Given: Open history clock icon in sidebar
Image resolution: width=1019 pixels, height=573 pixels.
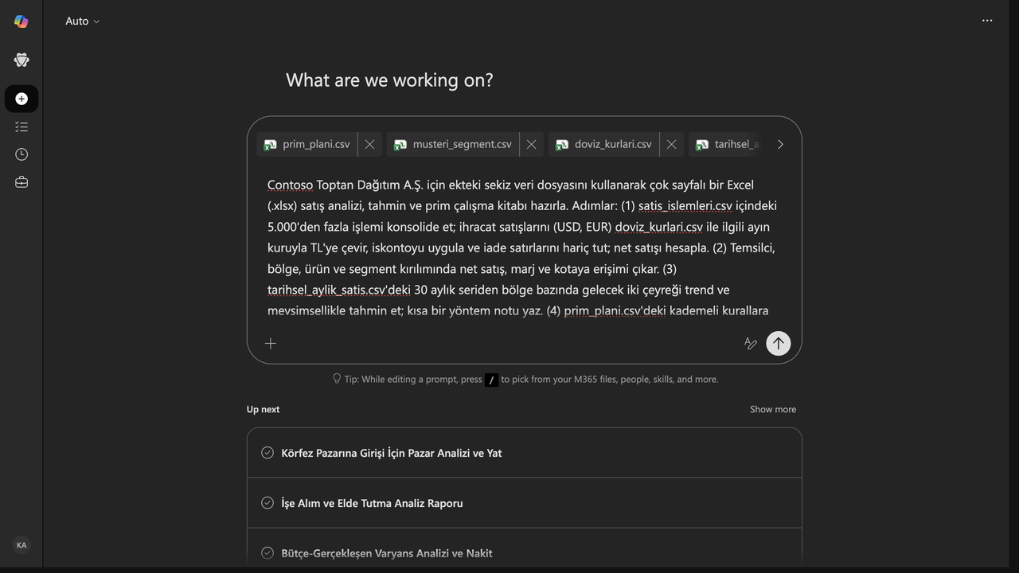Looking at the screenshot, I should pos(21,154).
